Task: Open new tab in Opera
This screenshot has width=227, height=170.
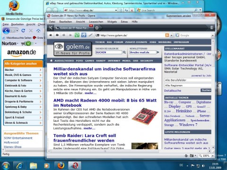Action: [x=97, y=28]
